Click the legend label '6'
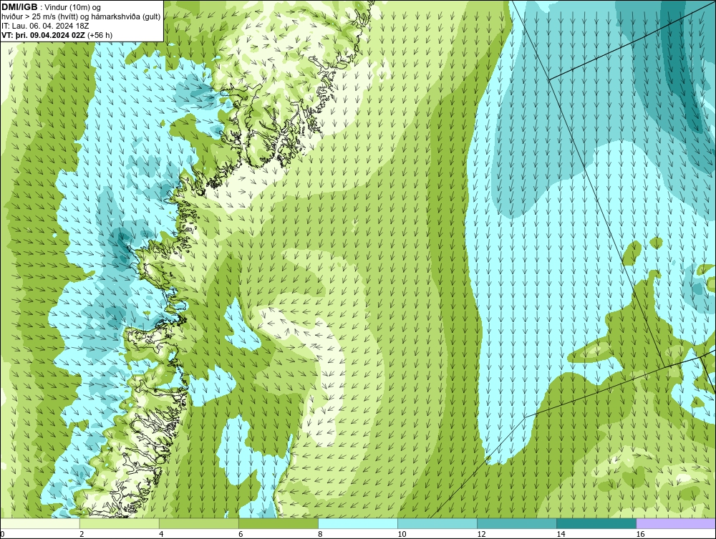This screenshot has height=539, width=716. (x=240, y=534)
